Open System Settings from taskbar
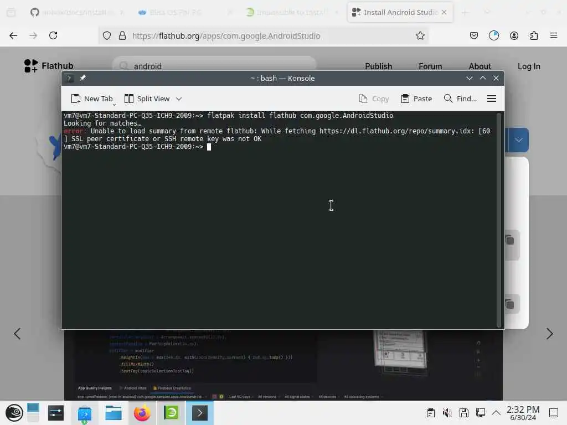This screenshot has width=567, height=425. click(56, 413)
